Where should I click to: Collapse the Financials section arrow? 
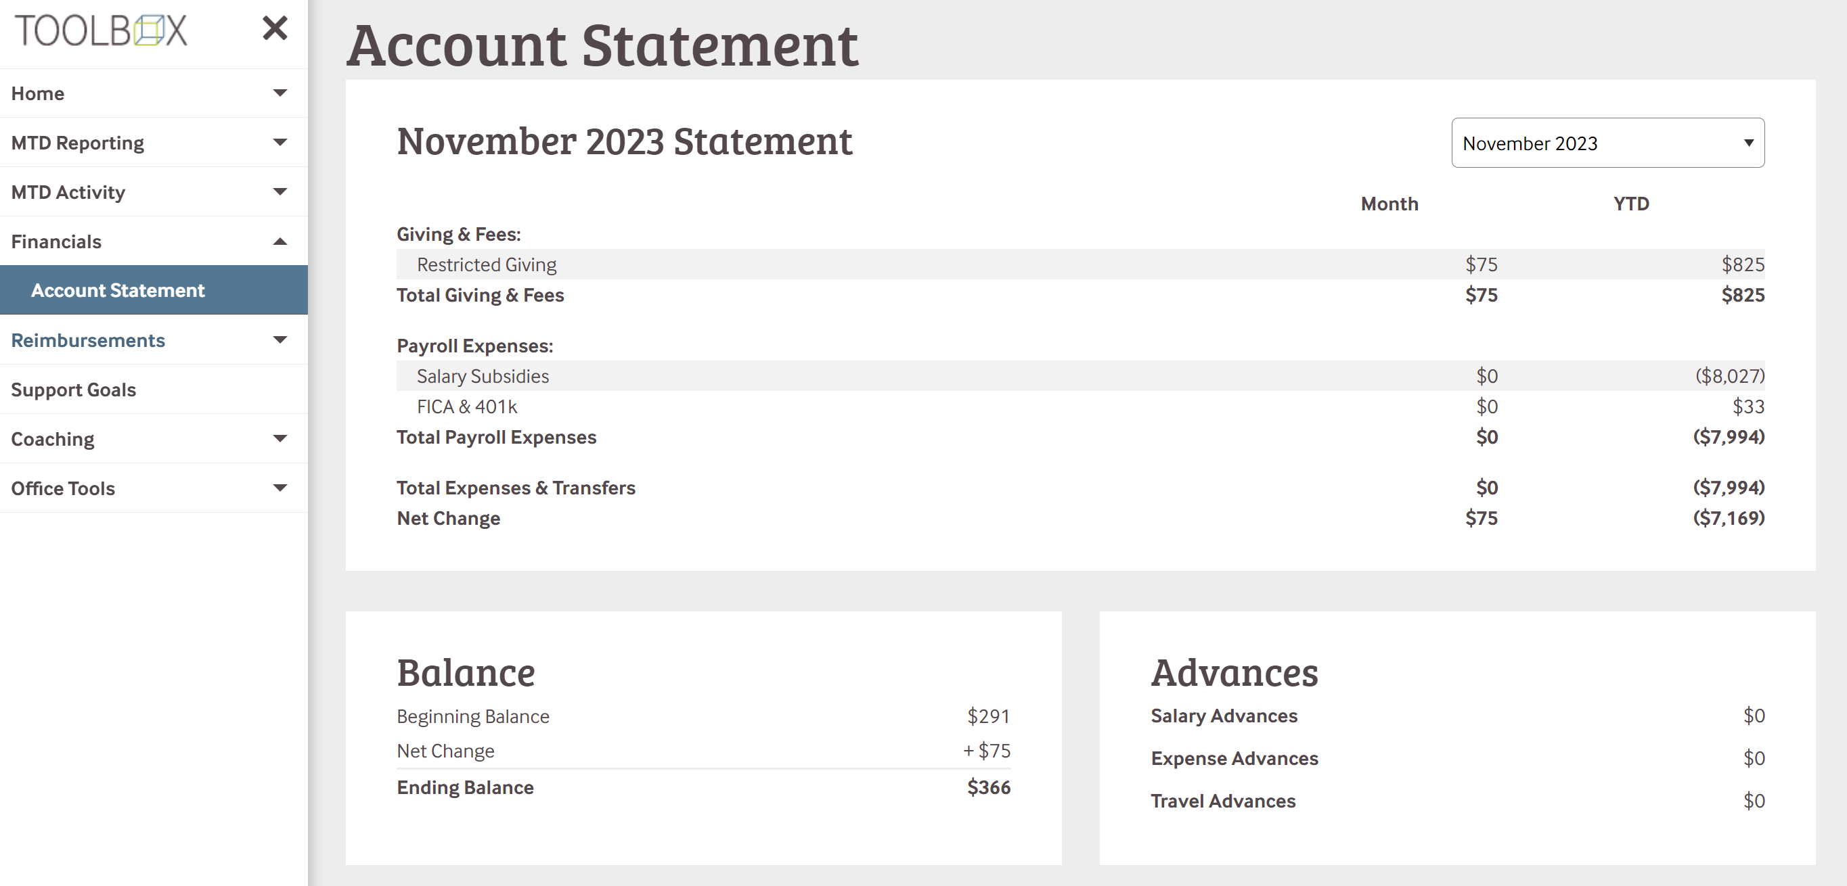(x=280, y=241)
